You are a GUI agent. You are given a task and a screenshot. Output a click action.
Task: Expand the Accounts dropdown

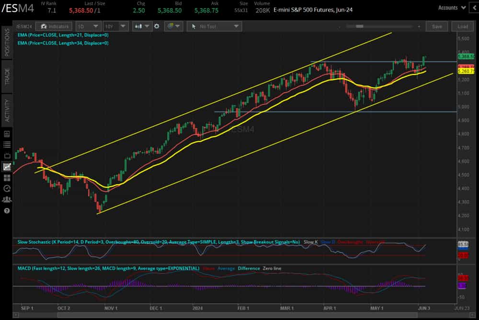click(452, 8)
